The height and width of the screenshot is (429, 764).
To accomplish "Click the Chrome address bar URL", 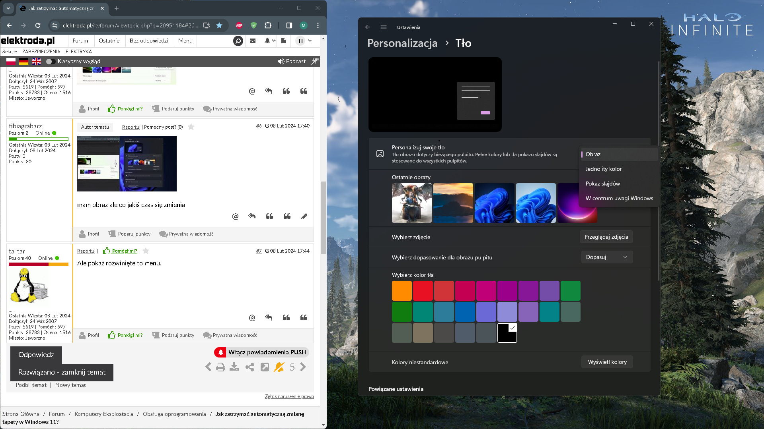I will 131,25.
